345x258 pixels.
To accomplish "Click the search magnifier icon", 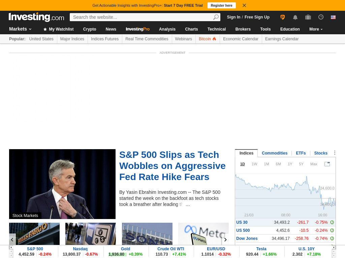I will 216,17.
